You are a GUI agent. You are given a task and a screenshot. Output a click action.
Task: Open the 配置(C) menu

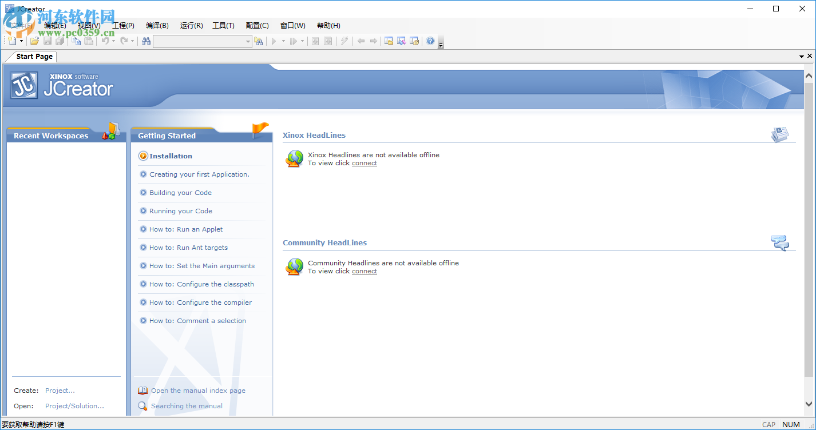click(257, 25)
